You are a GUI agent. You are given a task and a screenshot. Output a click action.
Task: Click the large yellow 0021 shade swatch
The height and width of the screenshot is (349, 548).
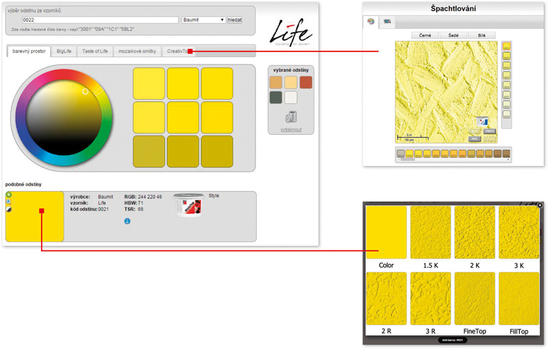(x=35, y=216)
